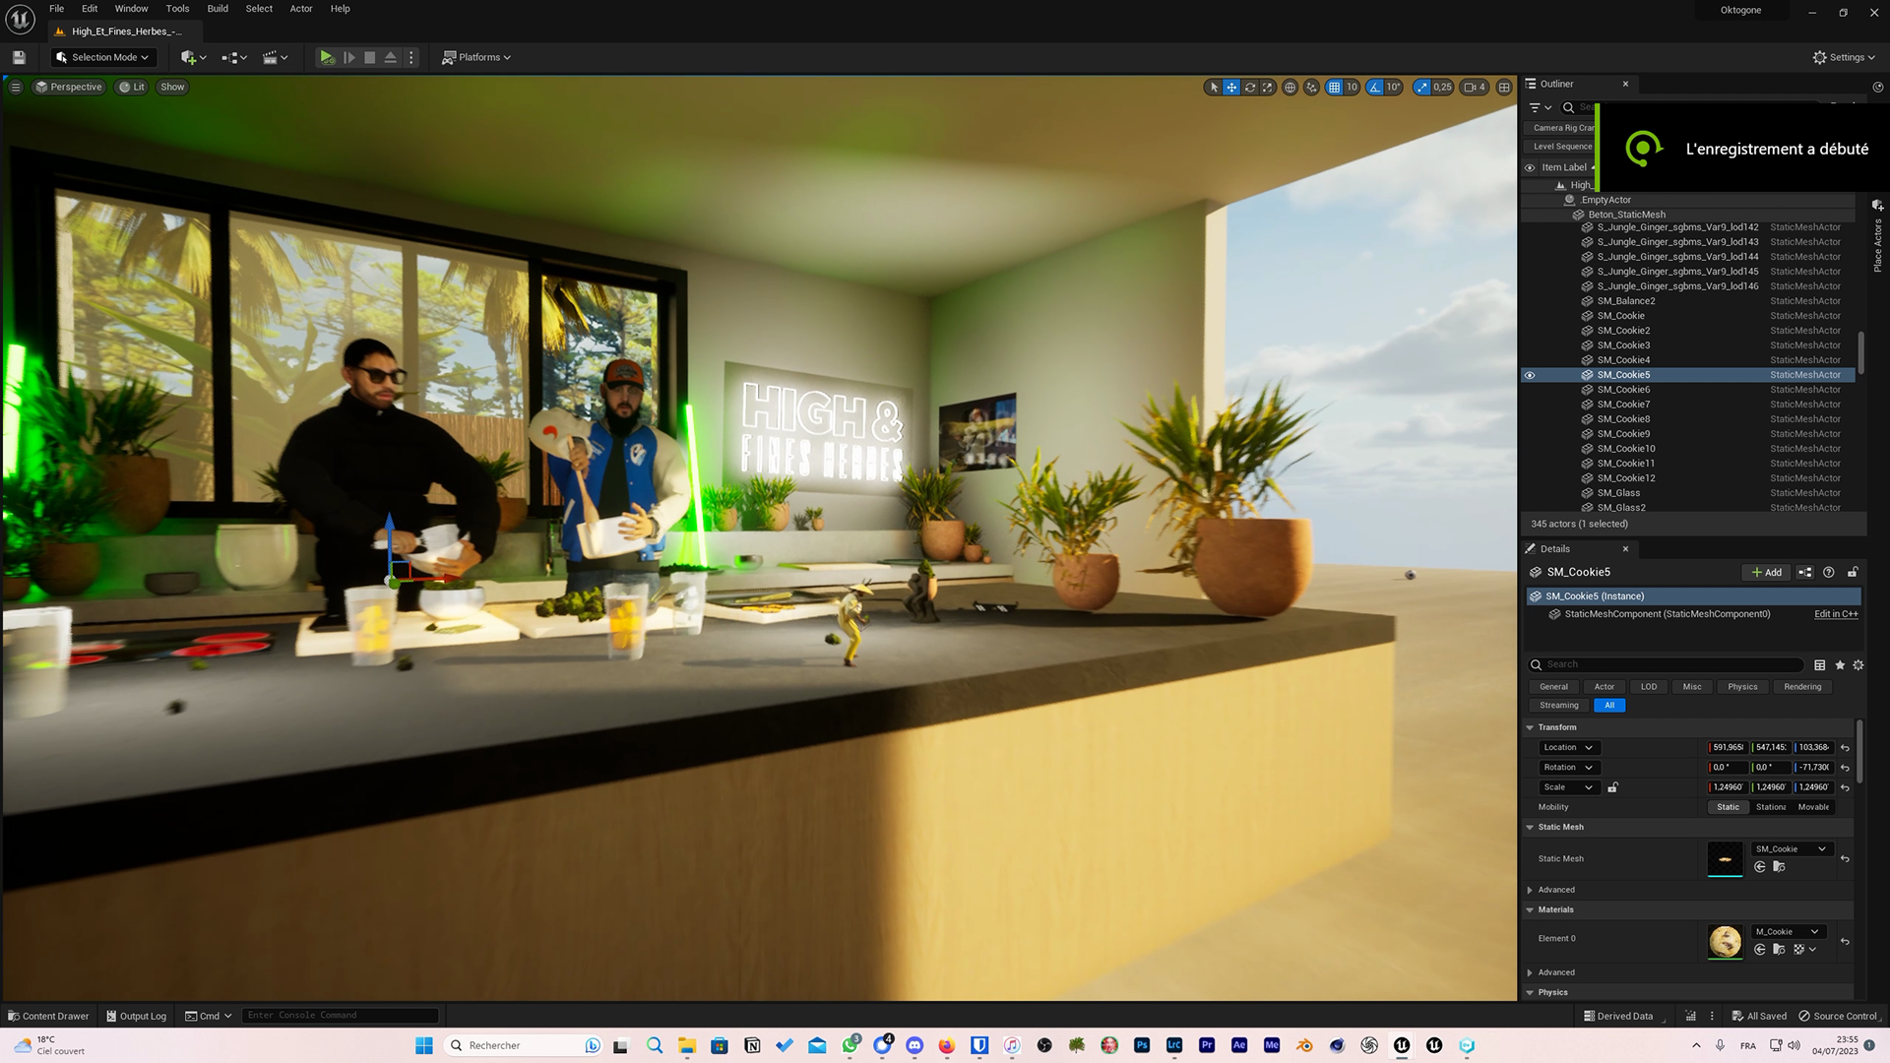Select the Rendering filter in Details

1802,687
